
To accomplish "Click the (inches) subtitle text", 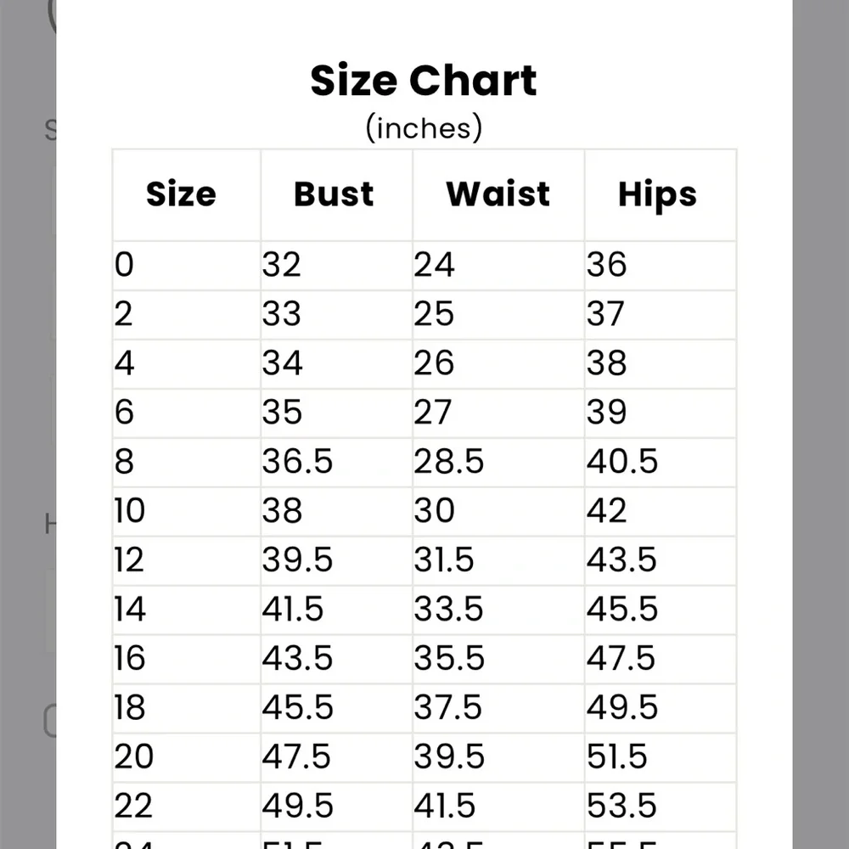I will (424, 128).
